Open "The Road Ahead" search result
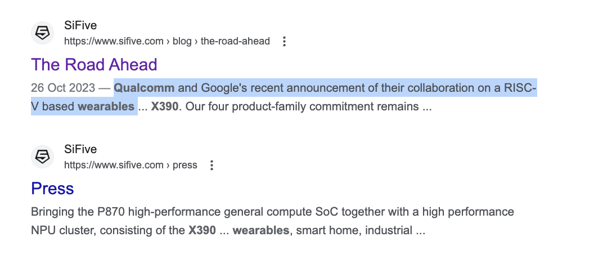 click(94, 64)
